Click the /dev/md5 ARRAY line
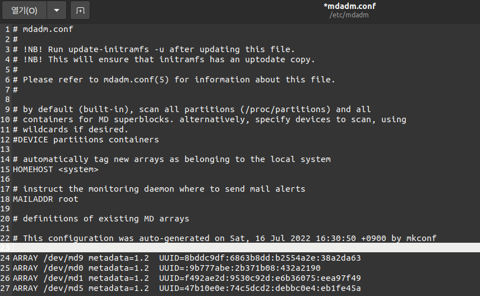This screenshot has height=296, width=480. pos(187,288)
